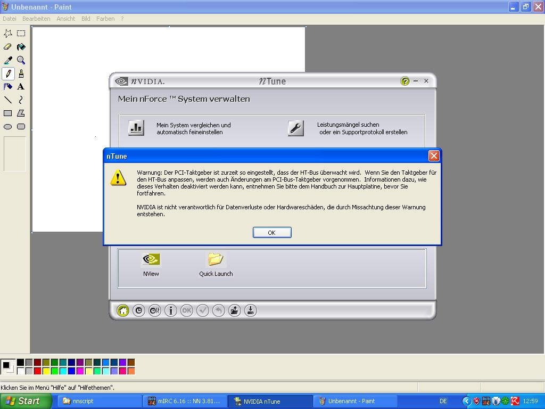This screenshot has height=409, width=545.
Task: Select the Curve tool
Action: click(x=21, y=100)
